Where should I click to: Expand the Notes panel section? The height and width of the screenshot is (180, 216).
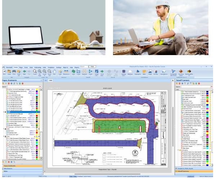[6, 171]
